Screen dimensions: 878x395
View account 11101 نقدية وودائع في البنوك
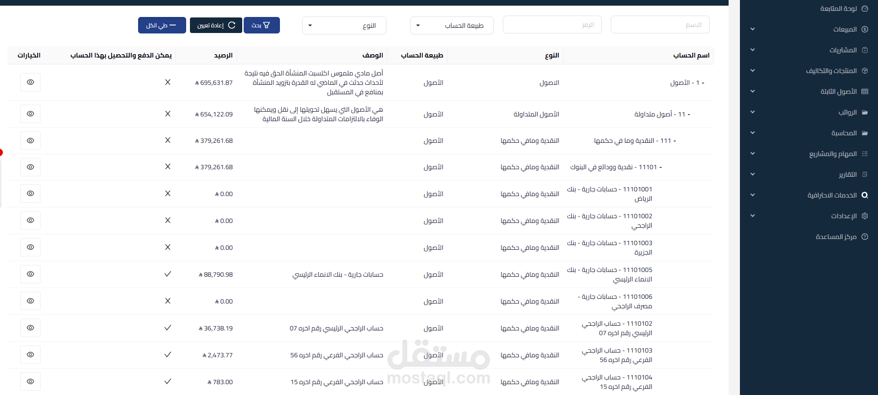pyautogui.click(x=31, y=167)
